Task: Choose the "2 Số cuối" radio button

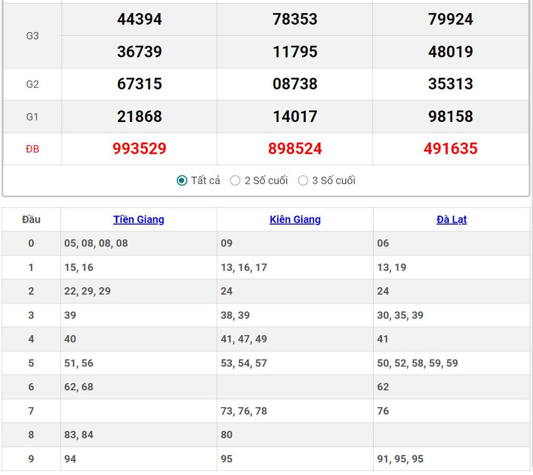Action: [x=236, y=181]
